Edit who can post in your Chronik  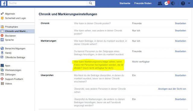(180, 24)
